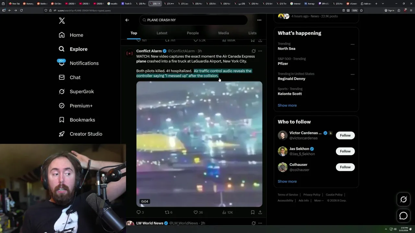Switch to the Top tab
This screenshot has height=233, width=415.
click(134, 33)
